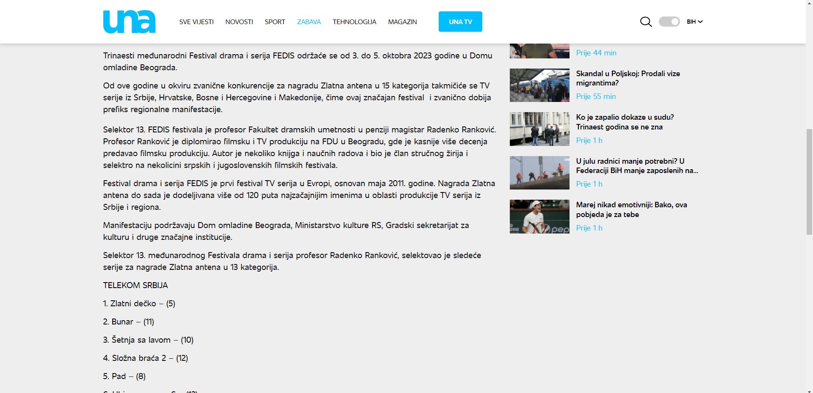This screenshot has width=813, height=393.
Task: Open the SVE VIJESTI menu item
Action: coord(196,22)
